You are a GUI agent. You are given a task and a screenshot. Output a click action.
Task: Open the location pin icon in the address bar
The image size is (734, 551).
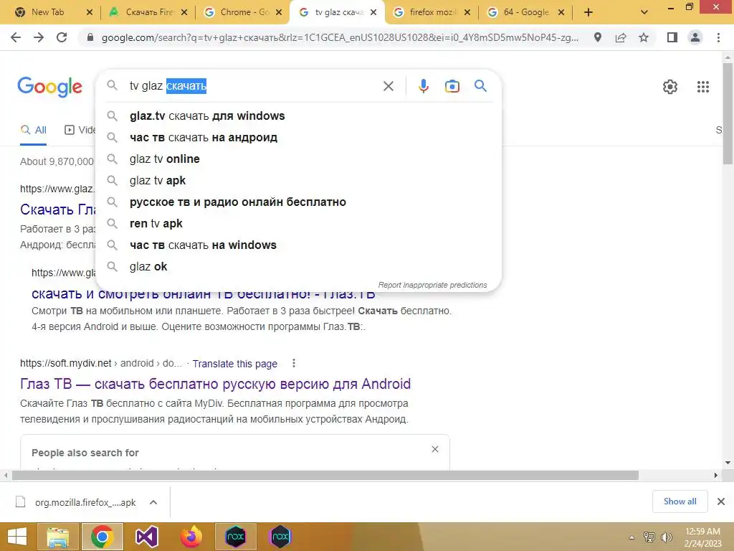pos(597,37)
